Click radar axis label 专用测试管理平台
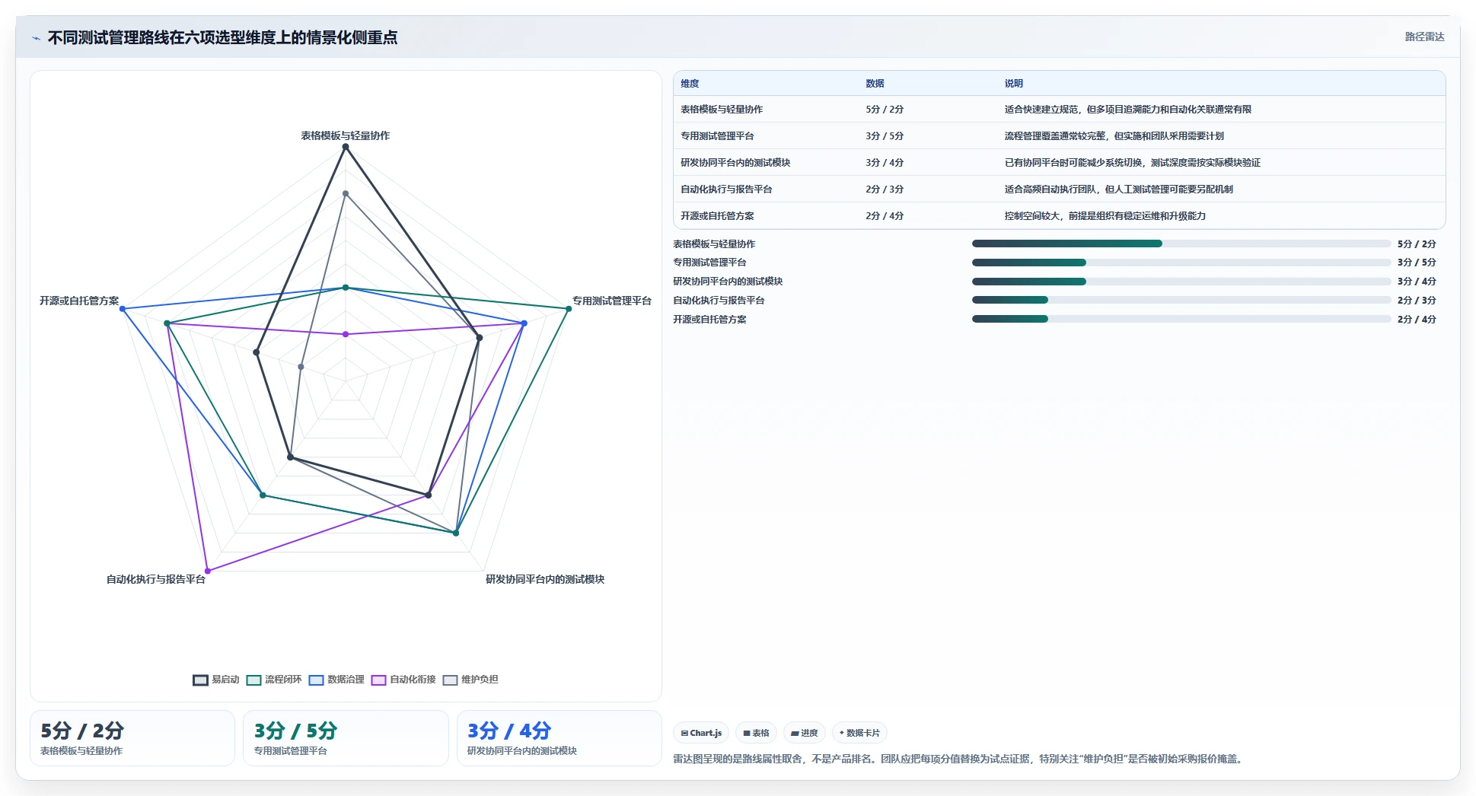 pyautogui.click(x=612, y=301)
